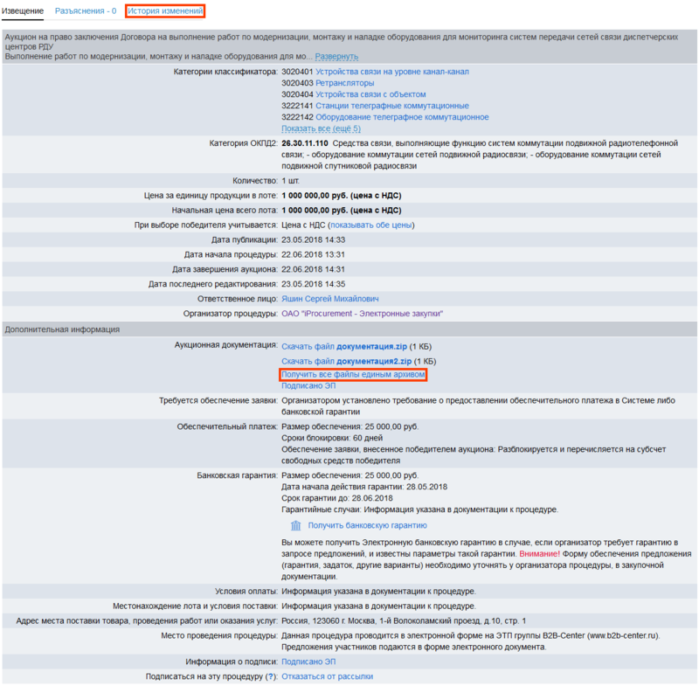Click Подписано ЭП in Информация о подписи row
The height and width of the screenshot is (686, 699).
pyautogui.click(x=308, y=662)
